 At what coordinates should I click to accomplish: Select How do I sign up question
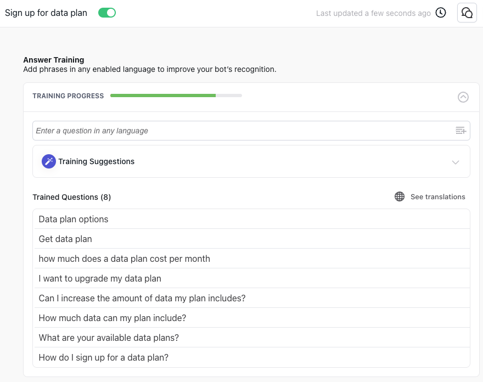(103, 357)
